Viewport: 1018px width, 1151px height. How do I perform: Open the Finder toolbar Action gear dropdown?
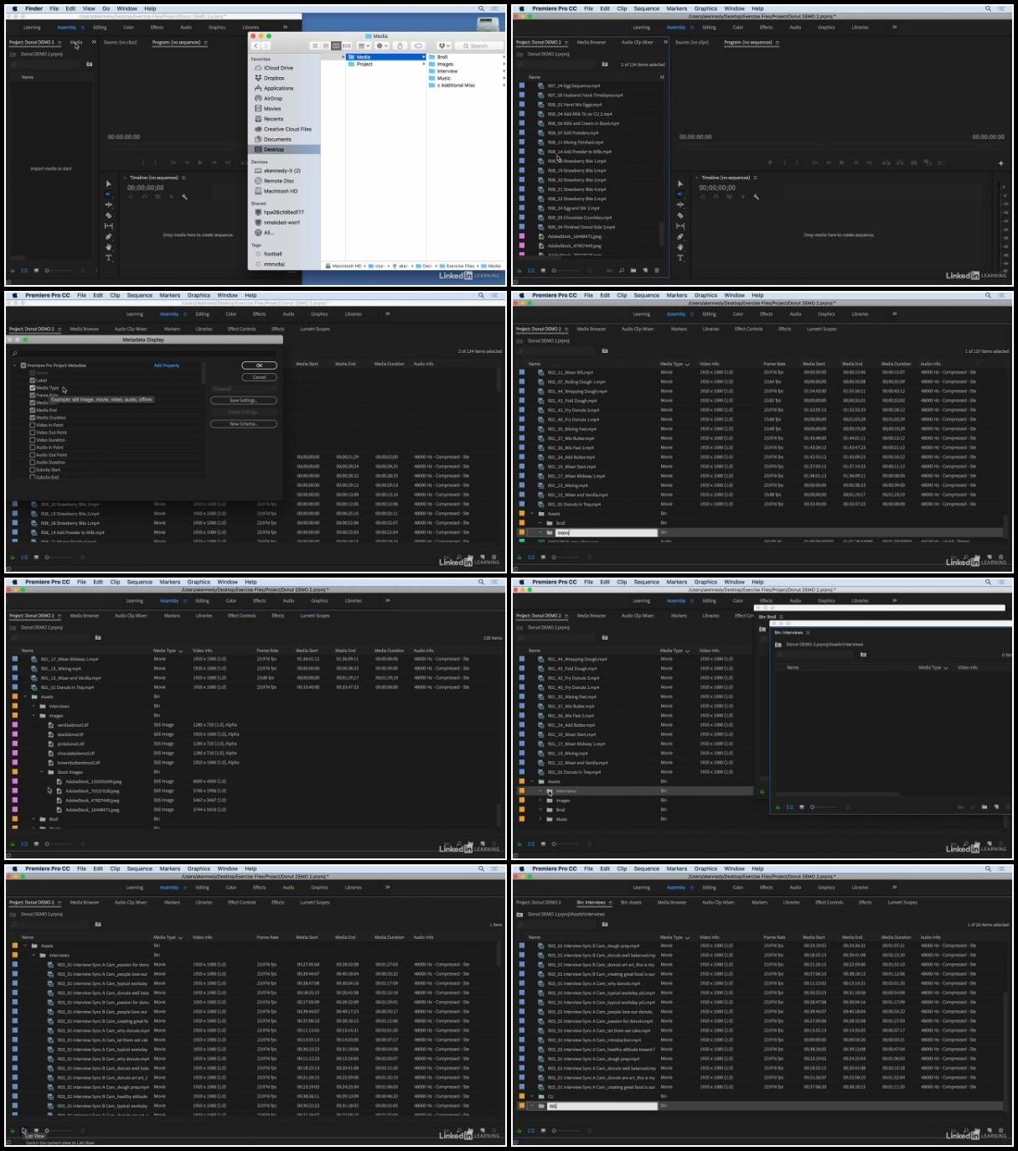(381, 45)
